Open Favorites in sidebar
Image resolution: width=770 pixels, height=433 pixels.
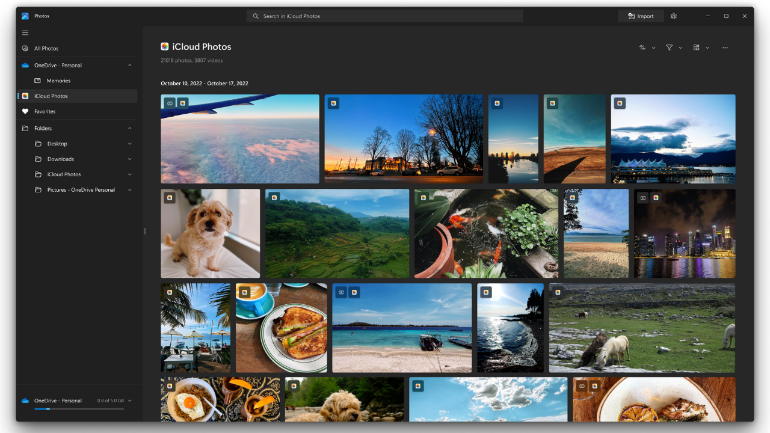(77, 111)
